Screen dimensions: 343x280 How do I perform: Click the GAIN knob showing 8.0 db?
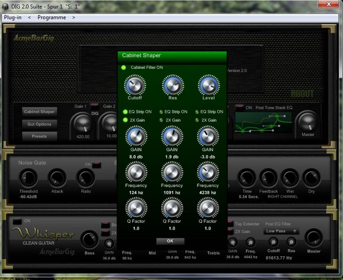(x=136, y=136)
